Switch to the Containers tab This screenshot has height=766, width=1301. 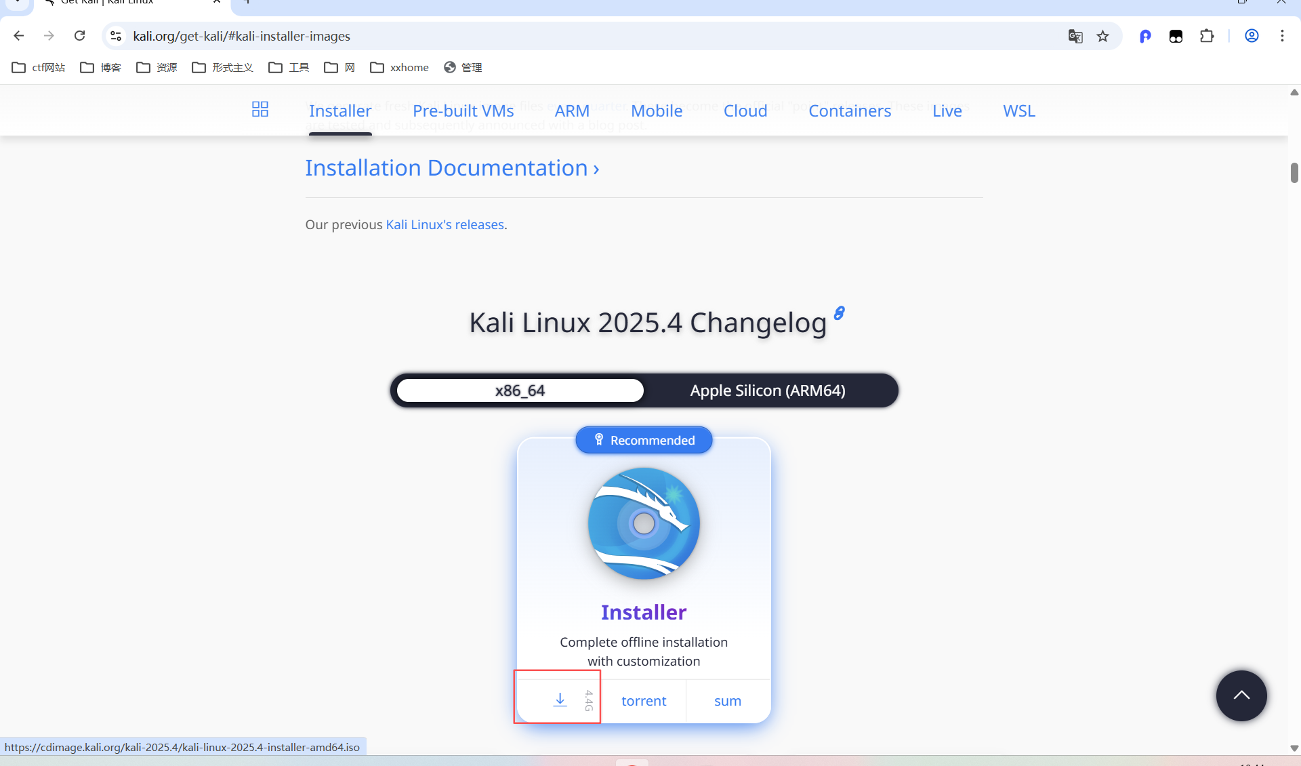tap(850, 110)
